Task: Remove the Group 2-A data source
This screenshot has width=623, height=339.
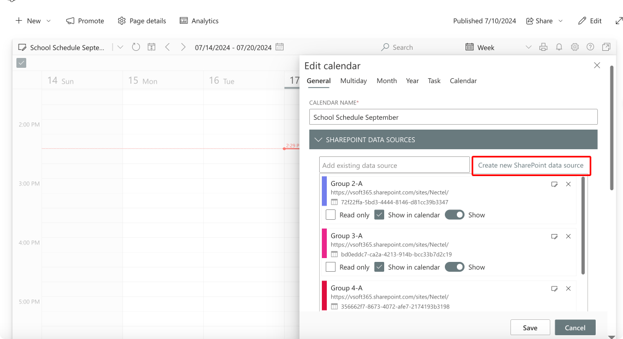Action: (568, 184)
